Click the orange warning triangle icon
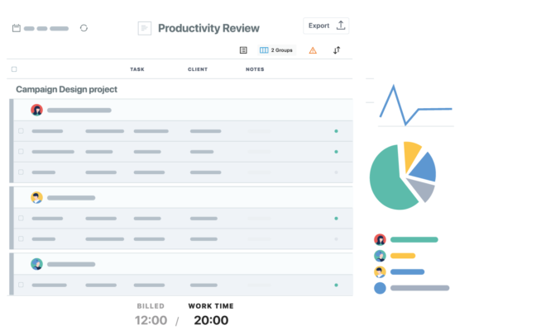The height and width of the screenshot is (330, 546). (x=313, y=50)
